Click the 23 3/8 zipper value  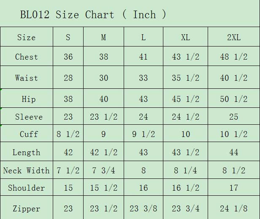coord(143,208)
